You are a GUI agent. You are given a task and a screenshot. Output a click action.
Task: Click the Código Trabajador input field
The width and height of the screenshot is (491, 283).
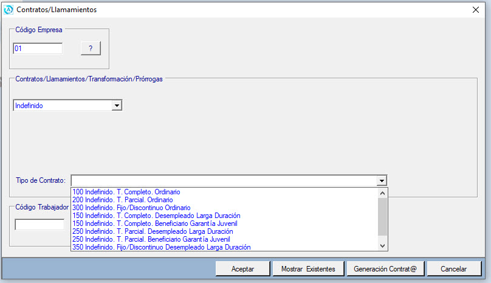[x=39, y=225]
